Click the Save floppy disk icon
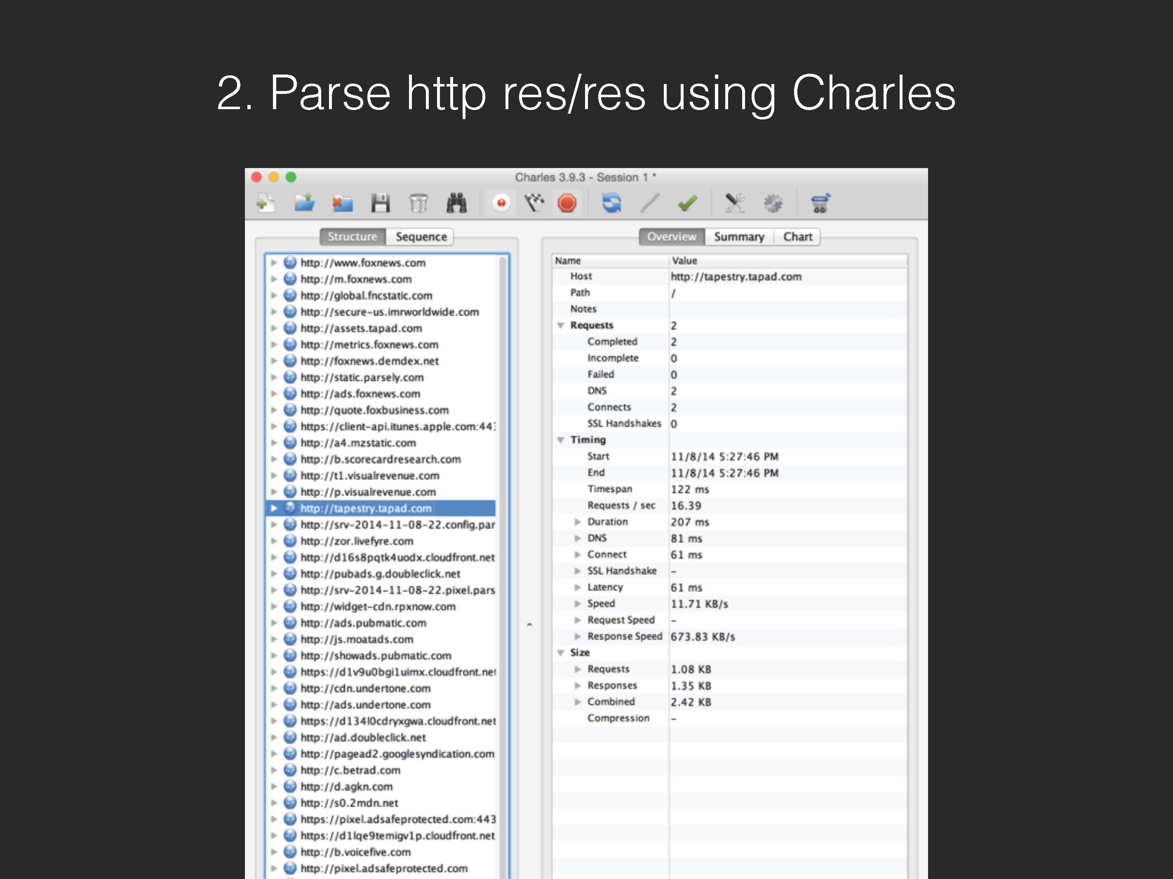Viewport: 1173px width, 879px height. tap(380, 203)
